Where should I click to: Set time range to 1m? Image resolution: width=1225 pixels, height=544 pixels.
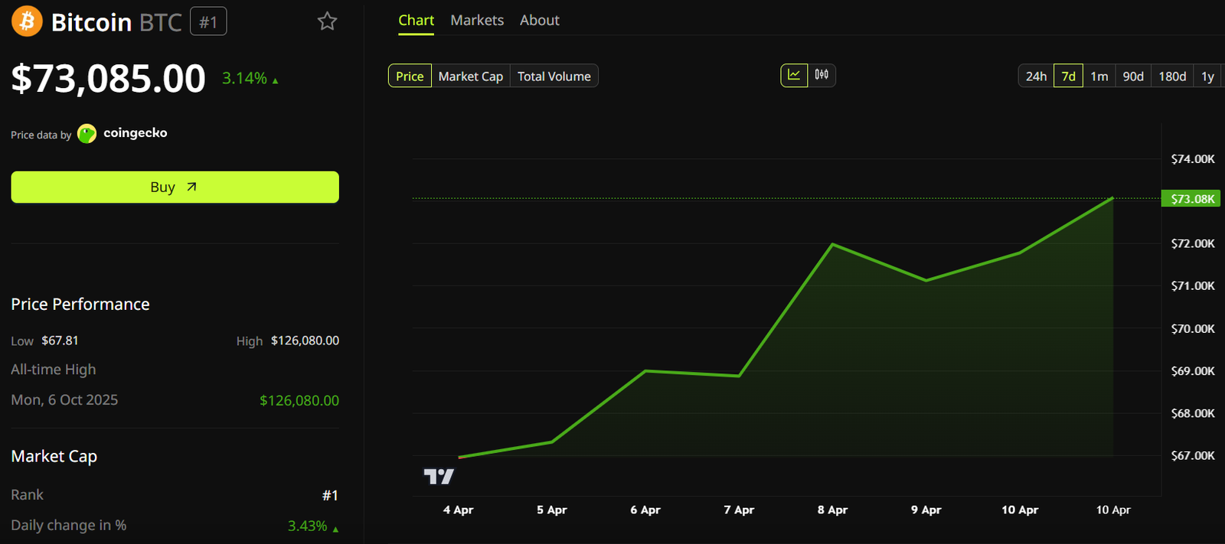click(1099, 77)
